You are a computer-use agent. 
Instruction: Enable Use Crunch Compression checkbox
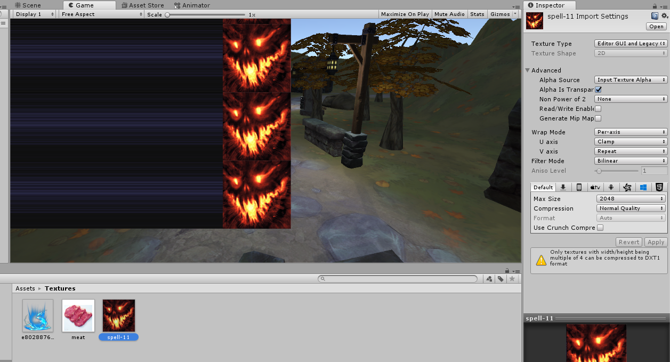600,228
